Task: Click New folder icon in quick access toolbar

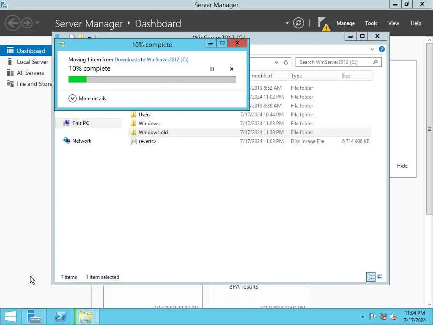Action: (x=81, y=36)
